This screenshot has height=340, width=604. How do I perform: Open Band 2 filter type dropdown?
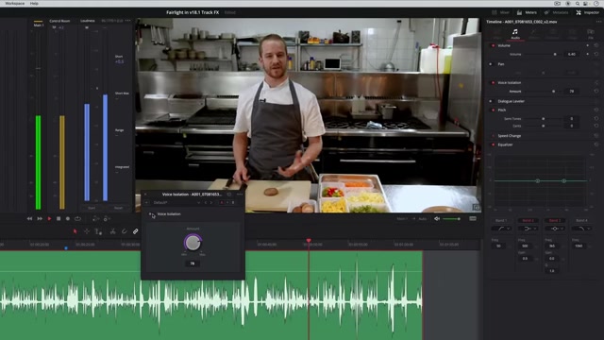click(528, 229)
